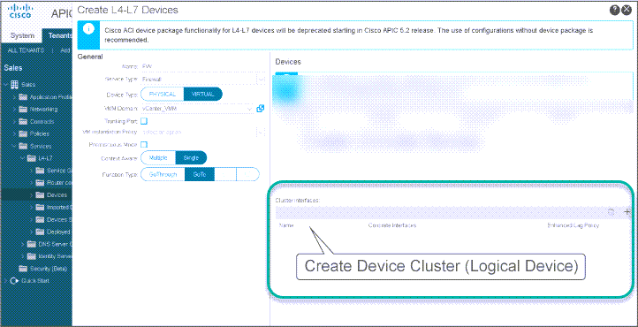Image resolution: width=638 pixels, height=327 pixels.
Task: Click the L4-L7 folder icon
Action: [32, 158]
